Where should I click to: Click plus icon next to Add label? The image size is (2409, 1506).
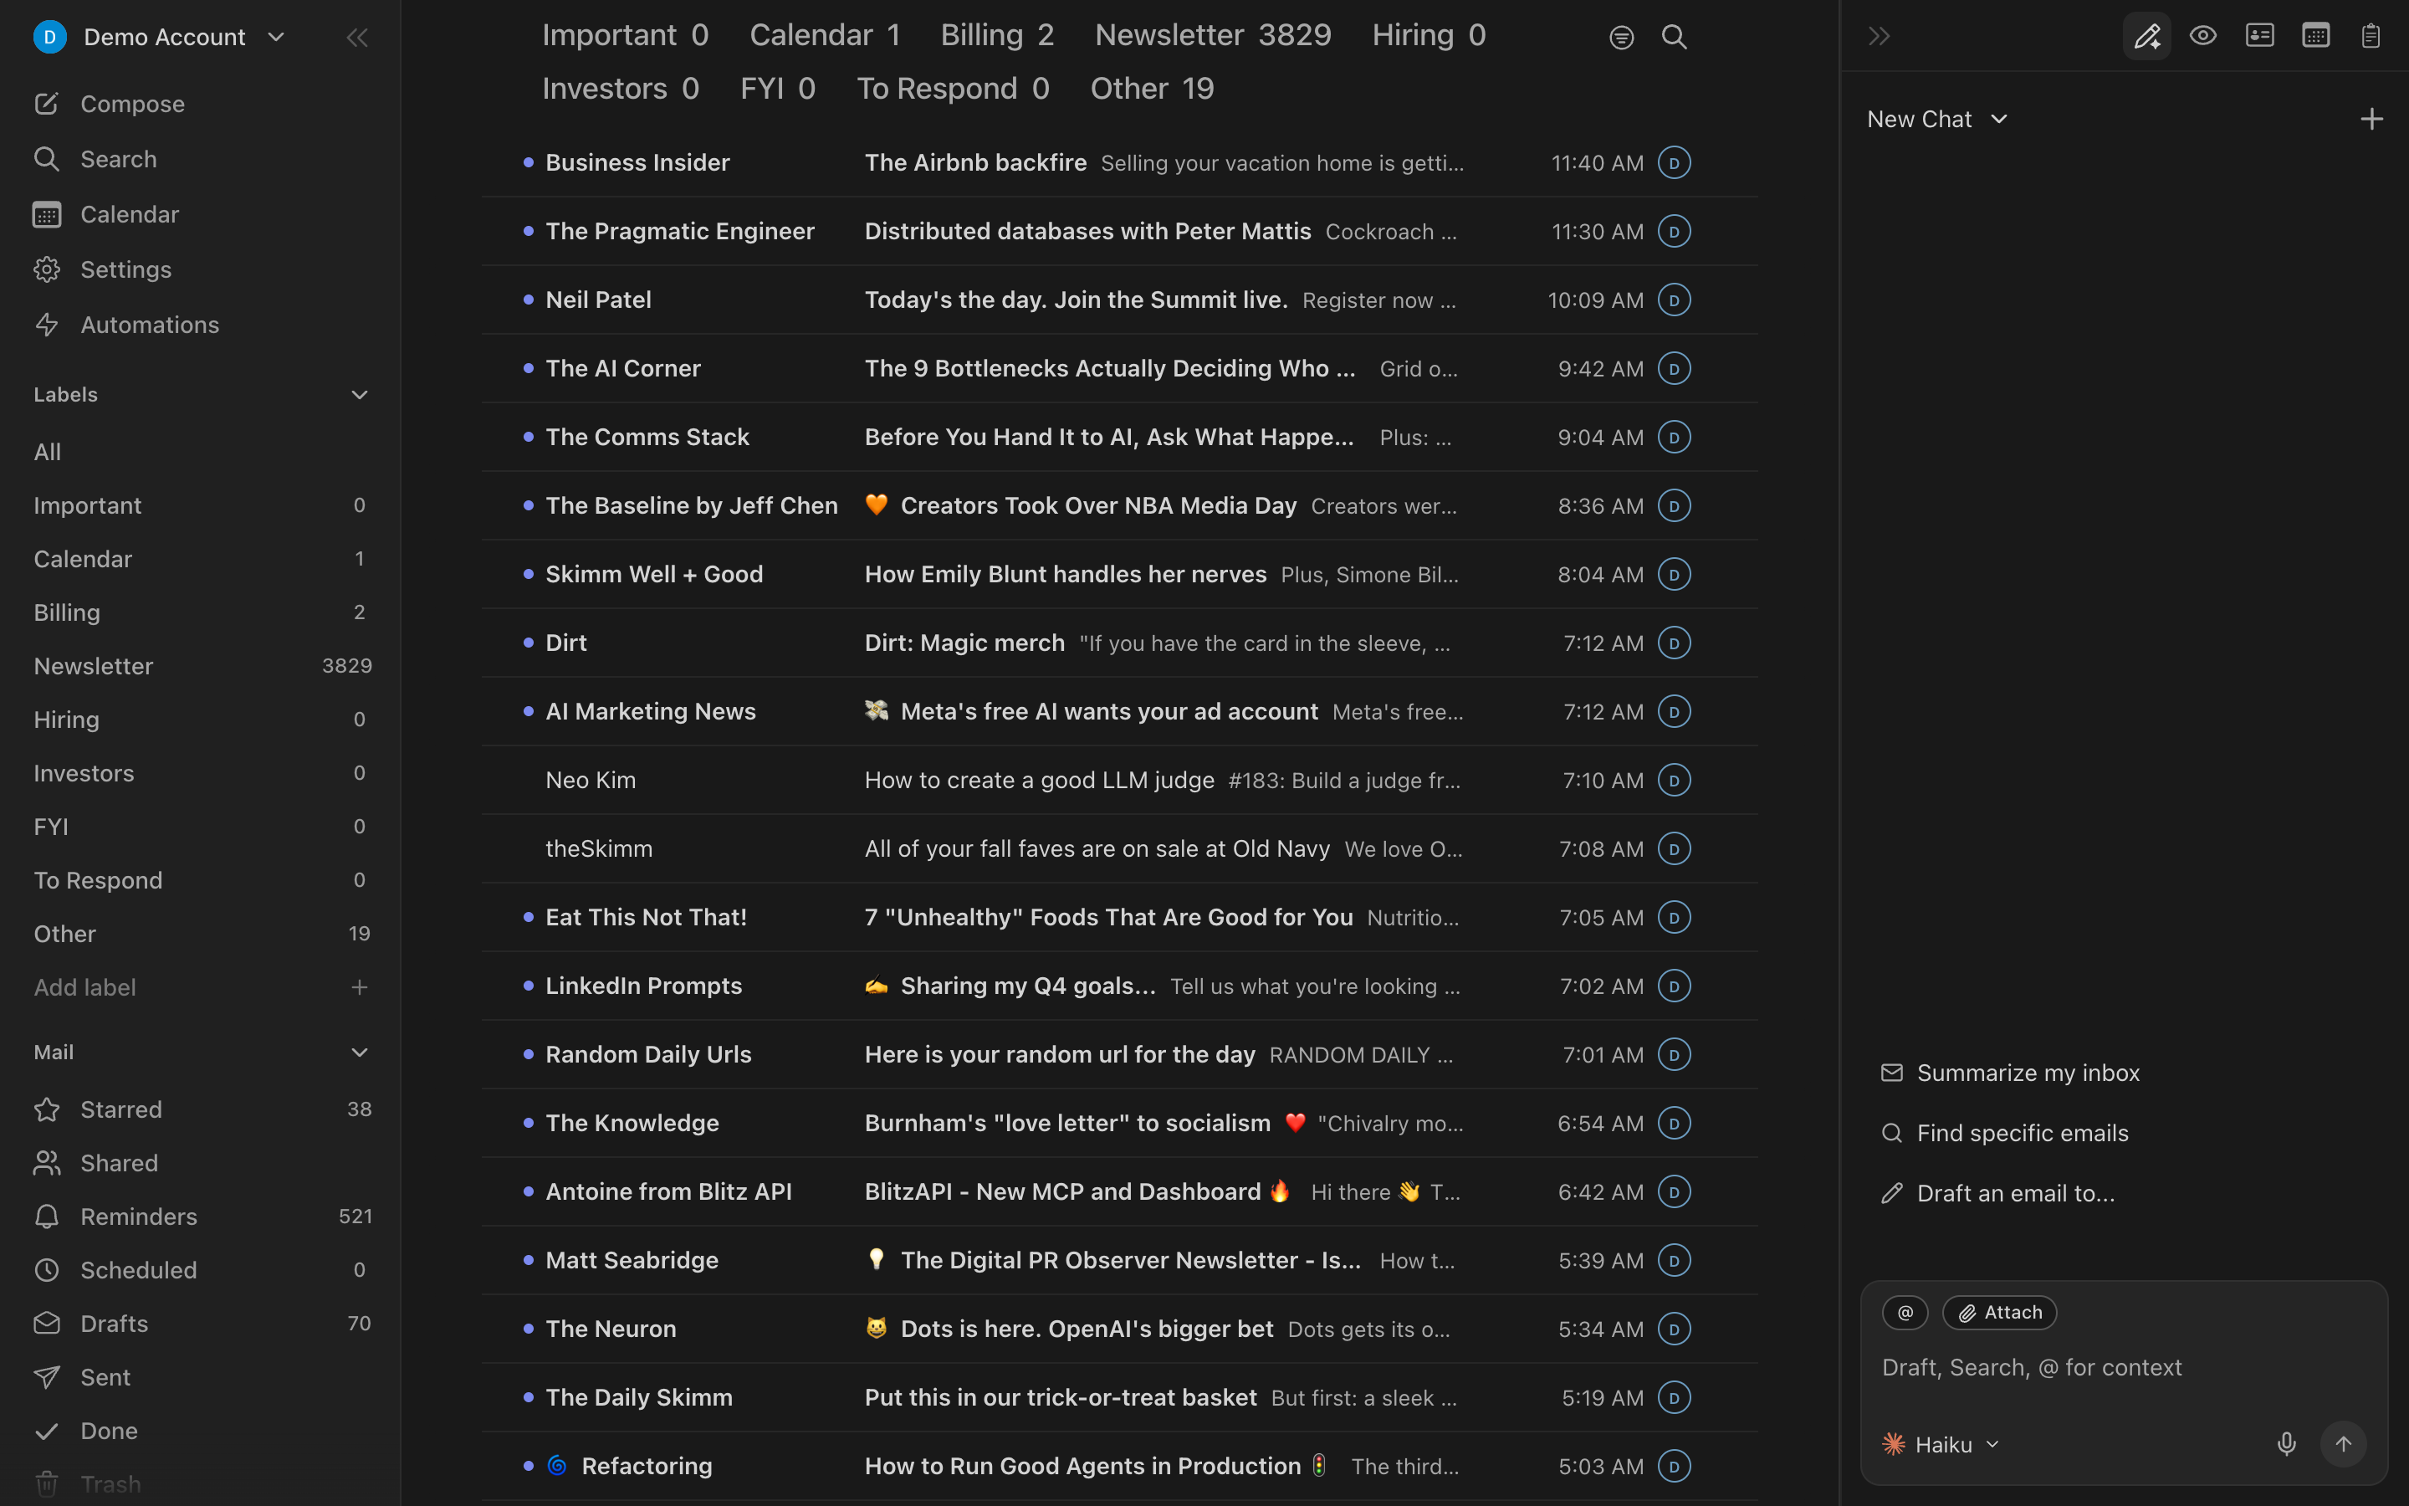coord(360,987)
